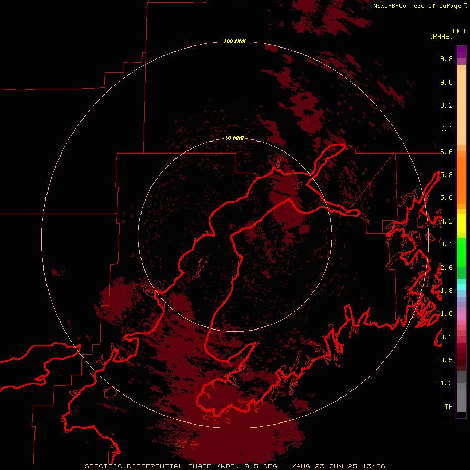The height and width of the screenshot is (470, 470).
Task: Select the 1.8 legend value
Action: coord(446,291)
